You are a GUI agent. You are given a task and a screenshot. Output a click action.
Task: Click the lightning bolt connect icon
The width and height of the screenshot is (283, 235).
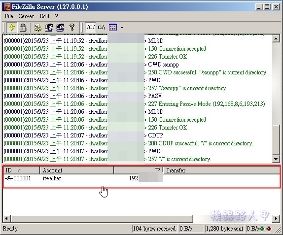pos(12,28)
